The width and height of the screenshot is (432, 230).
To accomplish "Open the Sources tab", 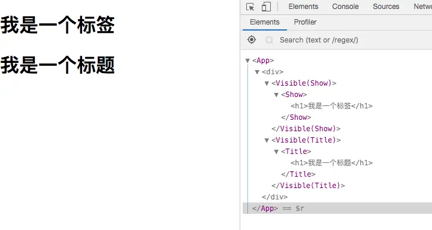I will pyautogui.click(x=386, y=7).
